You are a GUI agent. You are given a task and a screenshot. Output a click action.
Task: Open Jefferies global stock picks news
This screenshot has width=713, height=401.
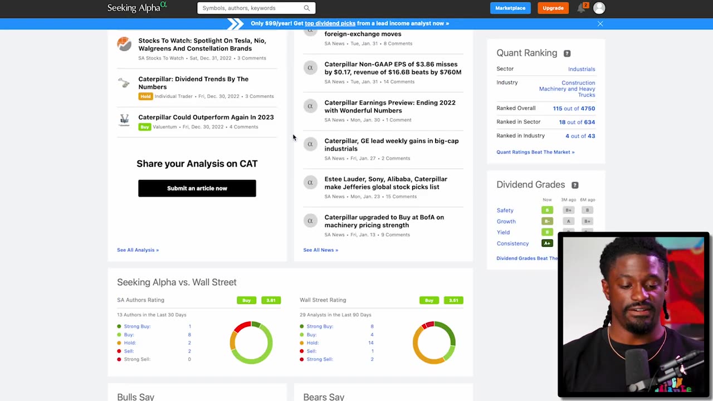click(386, 183)
